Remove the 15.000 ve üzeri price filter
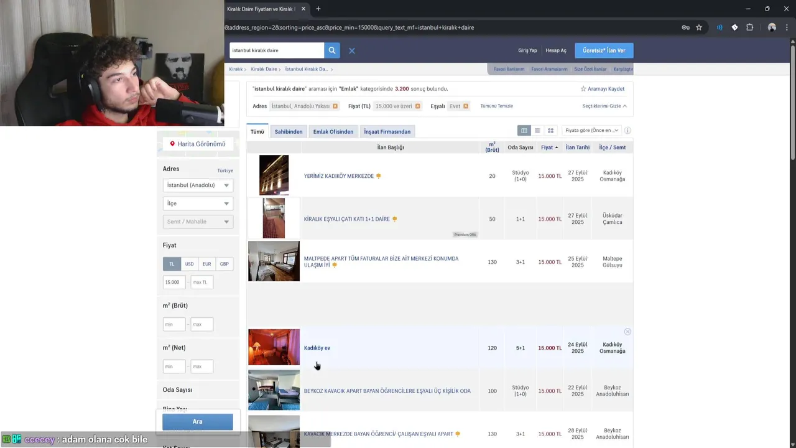The width and height of the screenshot is (796, 448). [417, 106]
